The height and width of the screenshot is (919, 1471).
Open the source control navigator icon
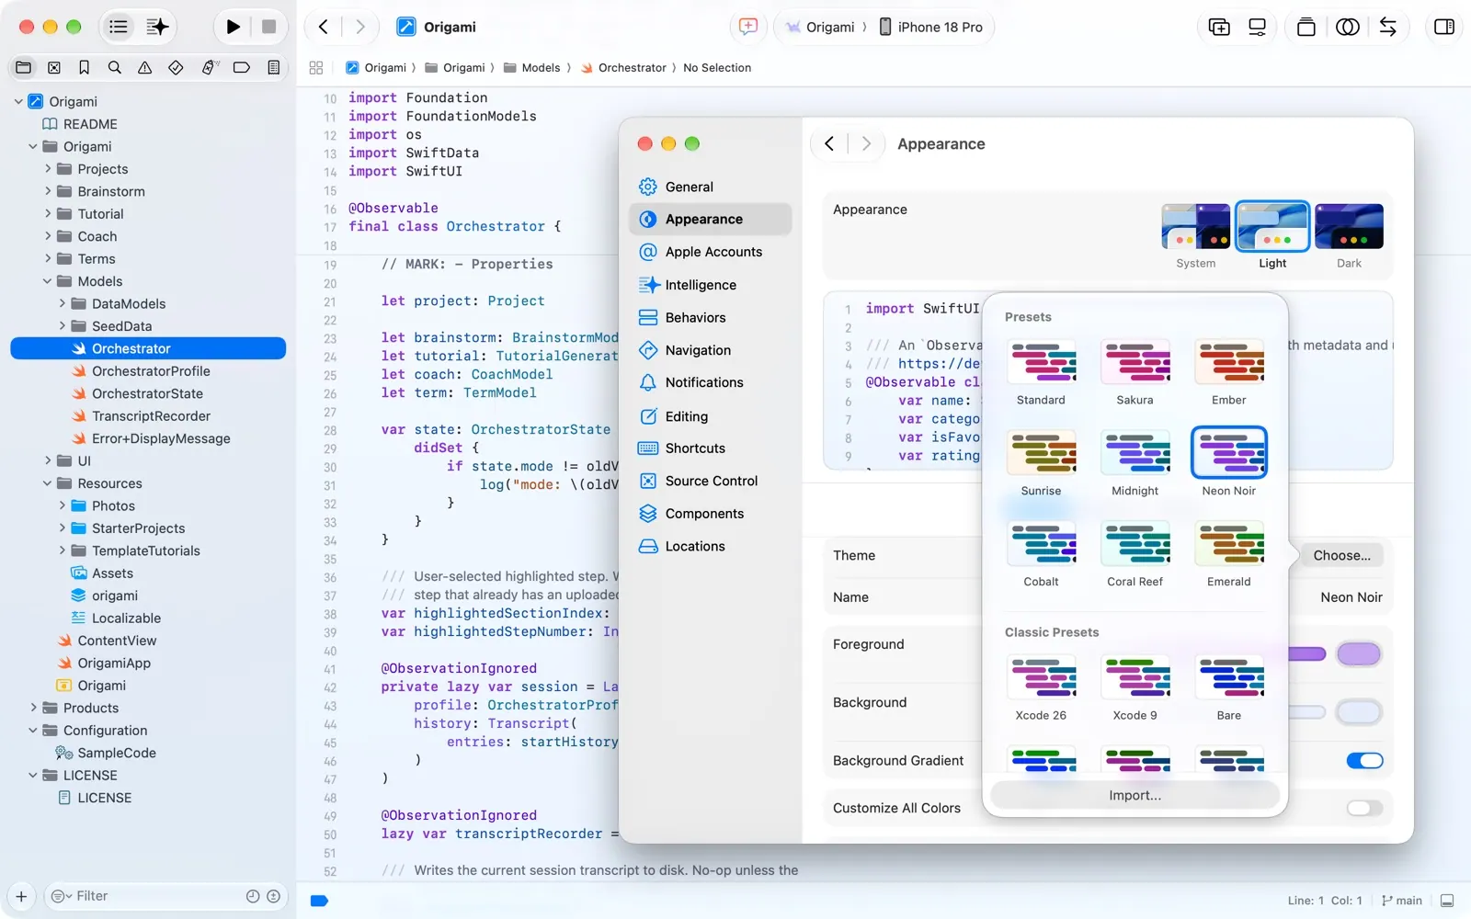pyautogui.click(x=54, y=67)
